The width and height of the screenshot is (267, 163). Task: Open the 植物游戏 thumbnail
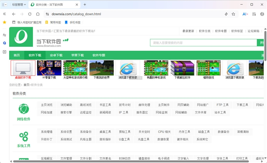tap(209, 70)
